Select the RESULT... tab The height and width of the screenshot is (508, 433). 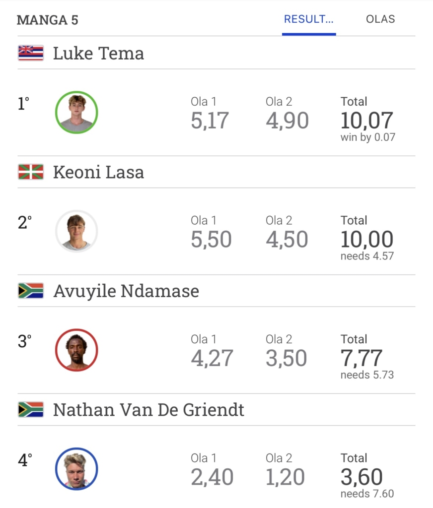point(309,19)
